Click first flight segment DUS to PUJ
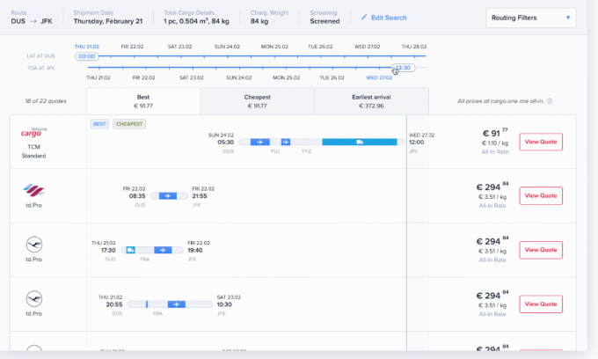The width and height of the screenshot is (598, 359). tap(260, 142)
